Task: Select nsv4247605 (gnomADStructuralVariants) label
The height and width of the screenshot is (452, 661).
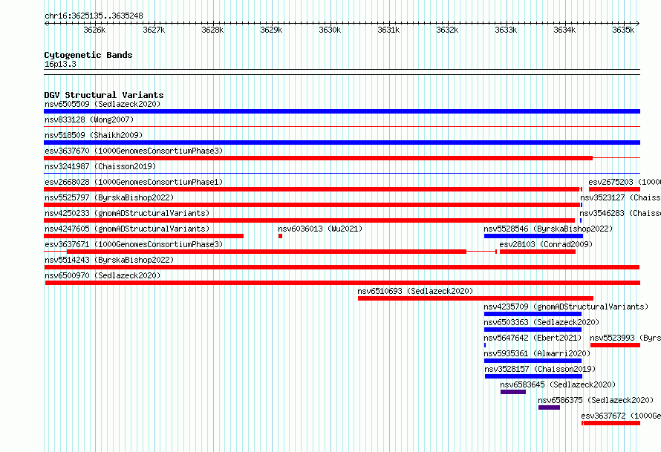Action: (127, 229)
